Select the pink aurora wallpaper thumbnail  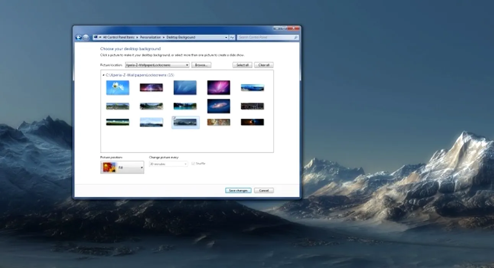(x=218, y=88)
